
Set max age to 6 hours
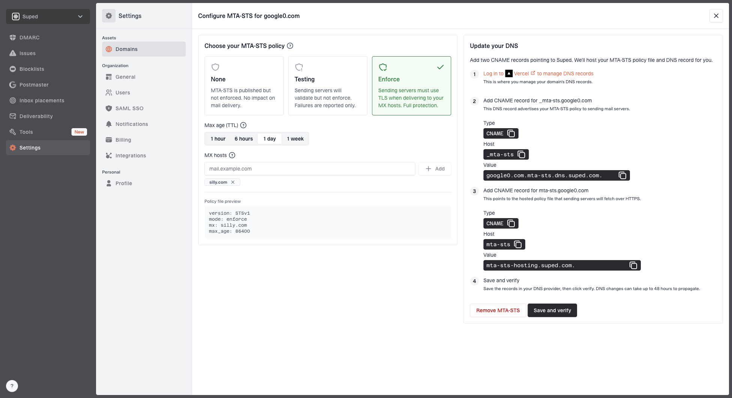coord(243,139)
